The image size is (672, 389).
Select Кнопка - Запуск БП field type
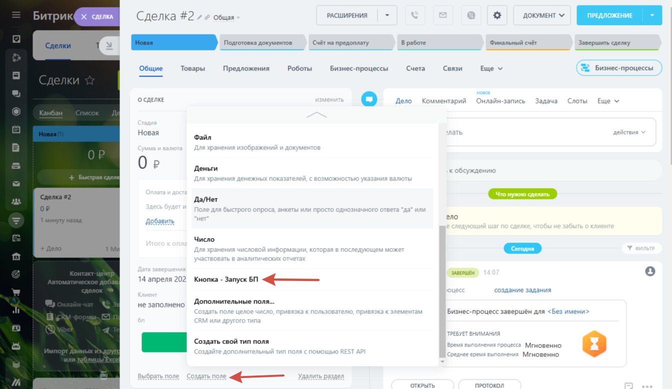(226, 279)
